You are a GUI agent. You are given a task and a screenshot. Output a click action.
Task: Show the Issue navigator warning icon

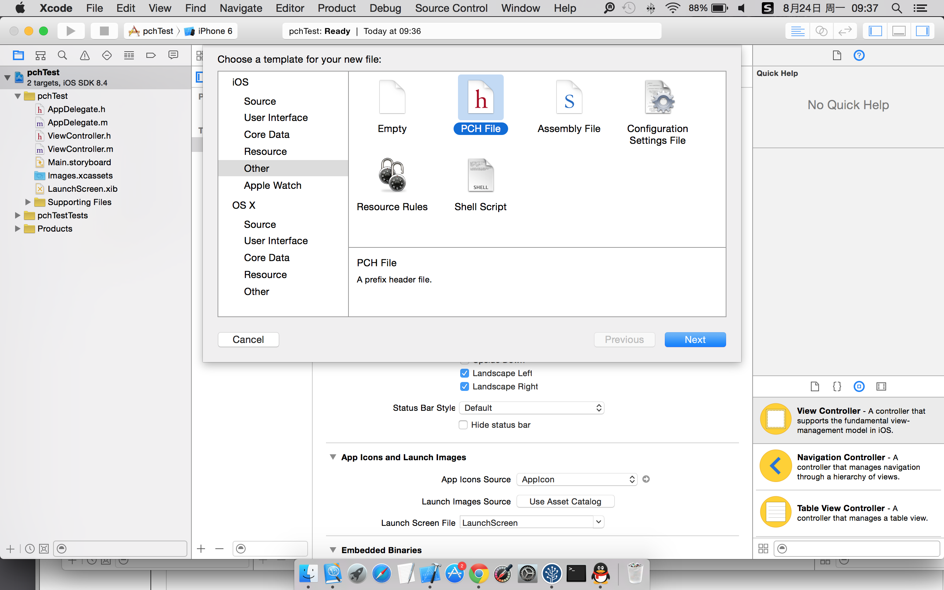[x=85, y=55]
